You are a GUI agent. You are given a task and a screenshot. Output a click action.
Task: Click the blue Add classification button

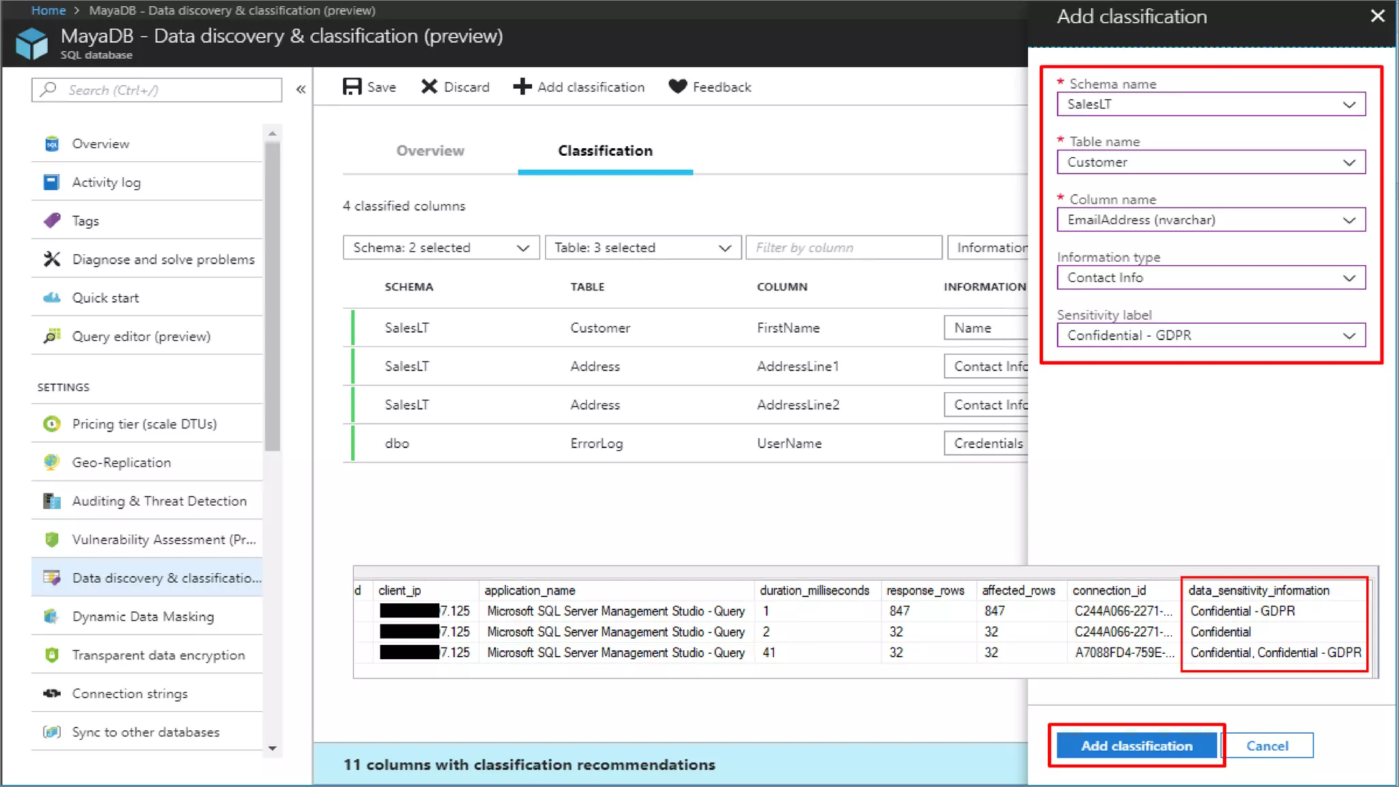(1137, 746)
